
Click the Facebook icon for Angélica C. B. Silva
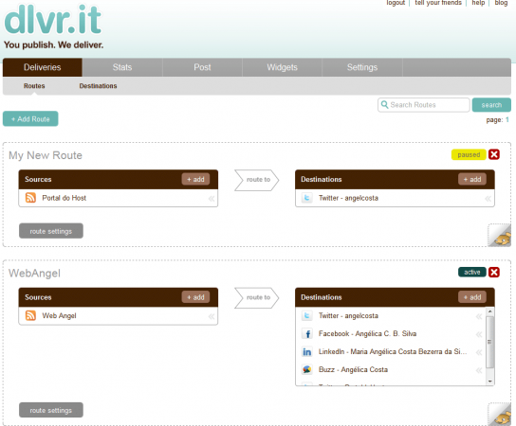click(x=307, y=334)
